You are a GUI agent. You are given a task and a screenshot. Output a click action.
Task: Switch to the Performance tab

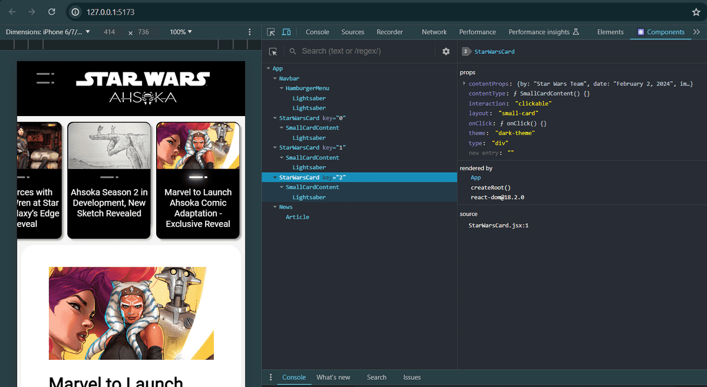click(478, 32)
